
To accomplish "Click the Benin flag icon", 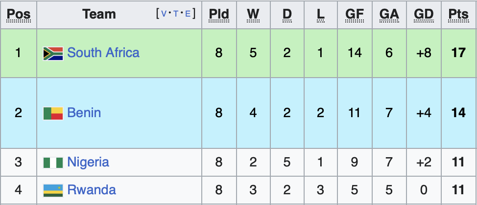I will [x=53, y=113].
